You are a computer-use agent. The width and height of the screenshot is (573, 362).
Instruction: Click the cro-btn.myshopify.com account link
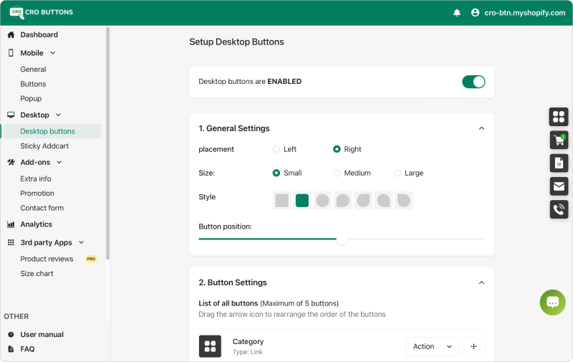[x=525, y=12]
